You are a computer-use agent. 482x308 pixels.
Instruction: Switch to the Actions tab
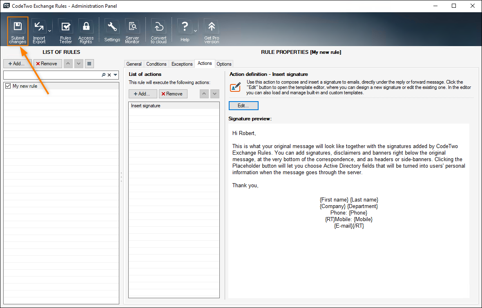[205, 63]
